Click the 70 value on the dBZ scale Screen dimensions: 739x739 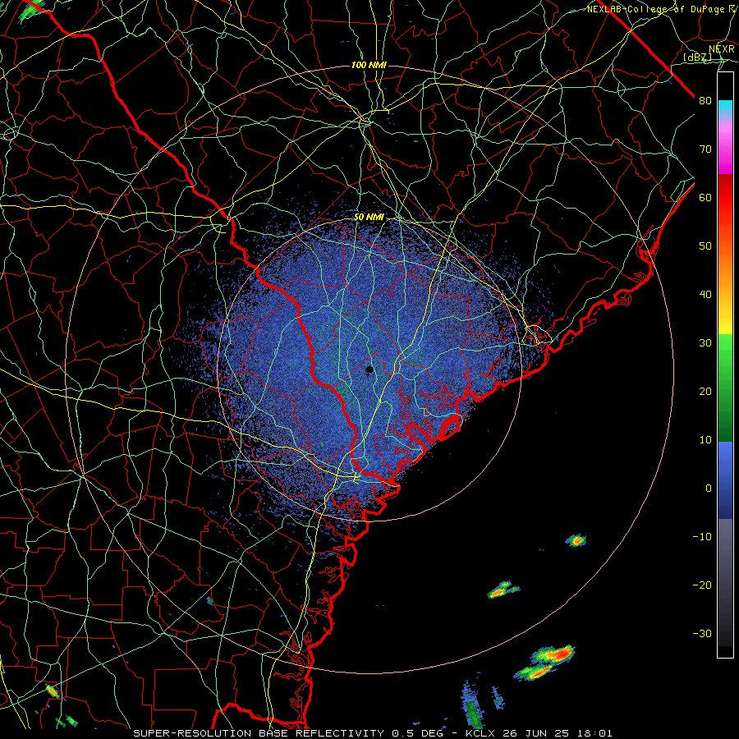coord(705,149)
